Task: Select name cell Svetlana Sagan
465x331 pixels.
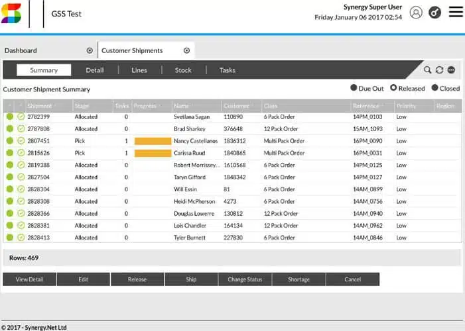Action: (192, 117)
